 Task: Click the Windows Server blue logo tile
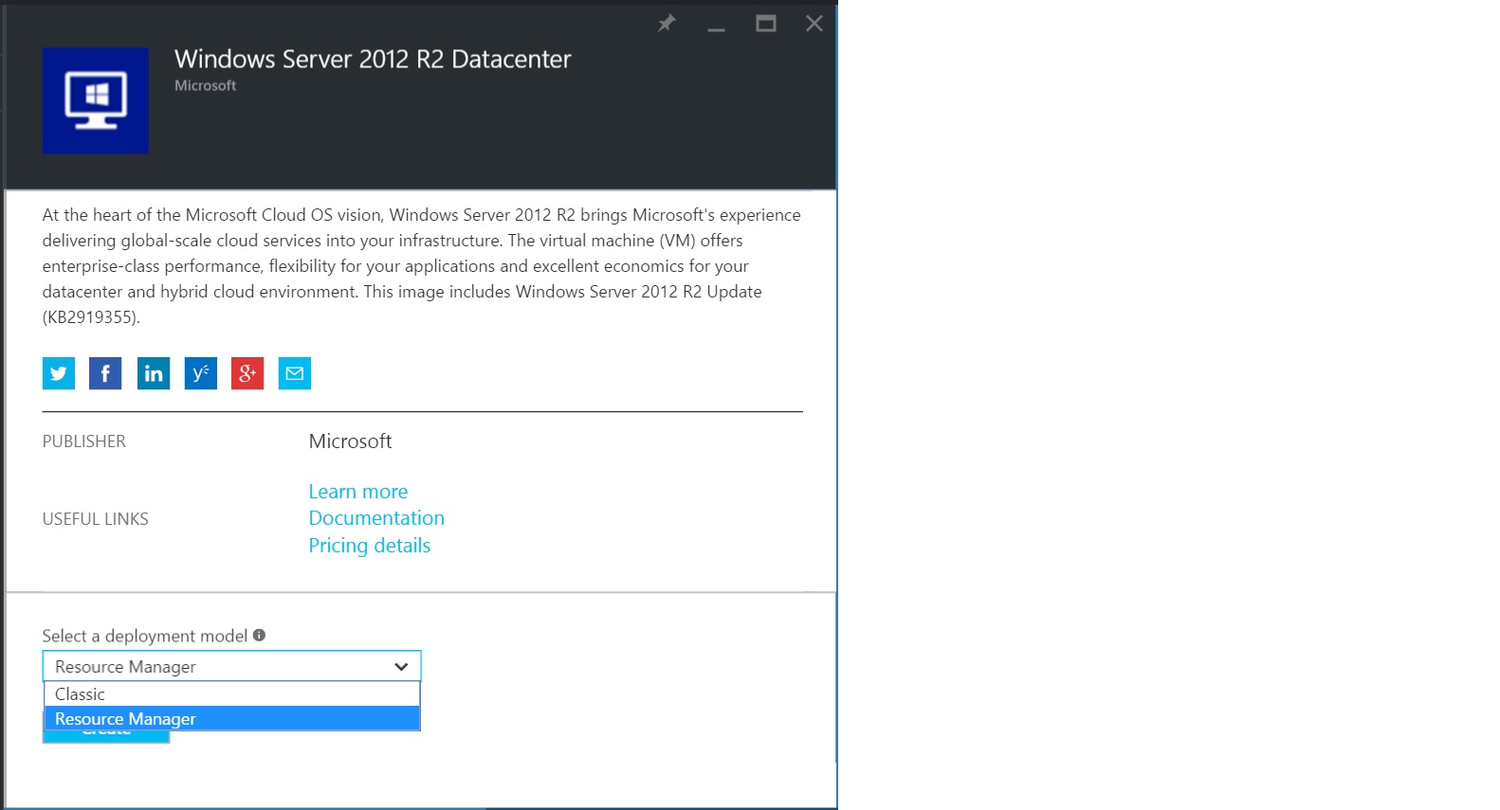point(96,100)
